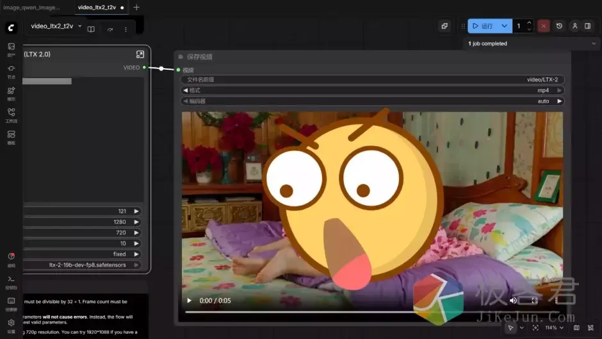
Task: Expand the Run button dropdown arrow
Action: click(x=504, y=26)
